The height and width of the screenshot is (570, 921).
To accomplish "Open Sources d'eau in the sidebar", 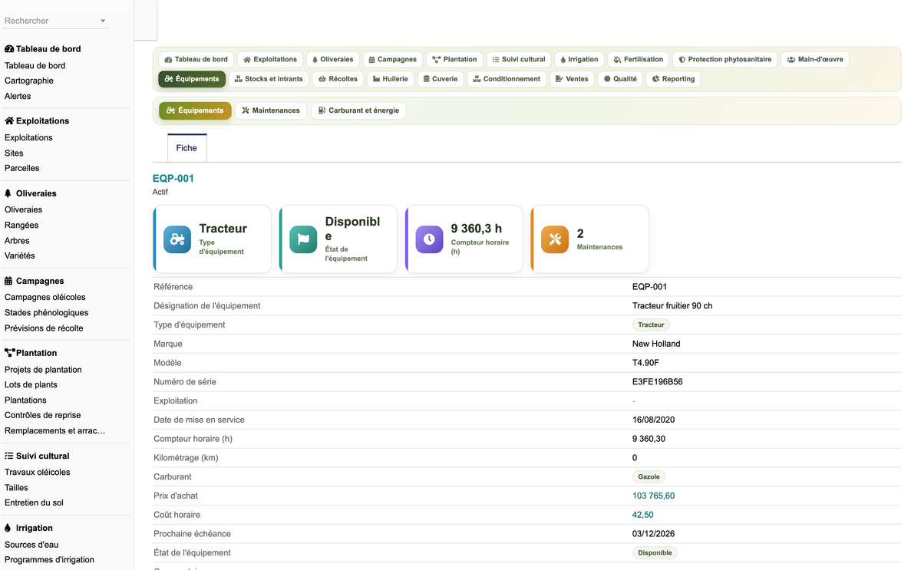I will tap(31, 544).
